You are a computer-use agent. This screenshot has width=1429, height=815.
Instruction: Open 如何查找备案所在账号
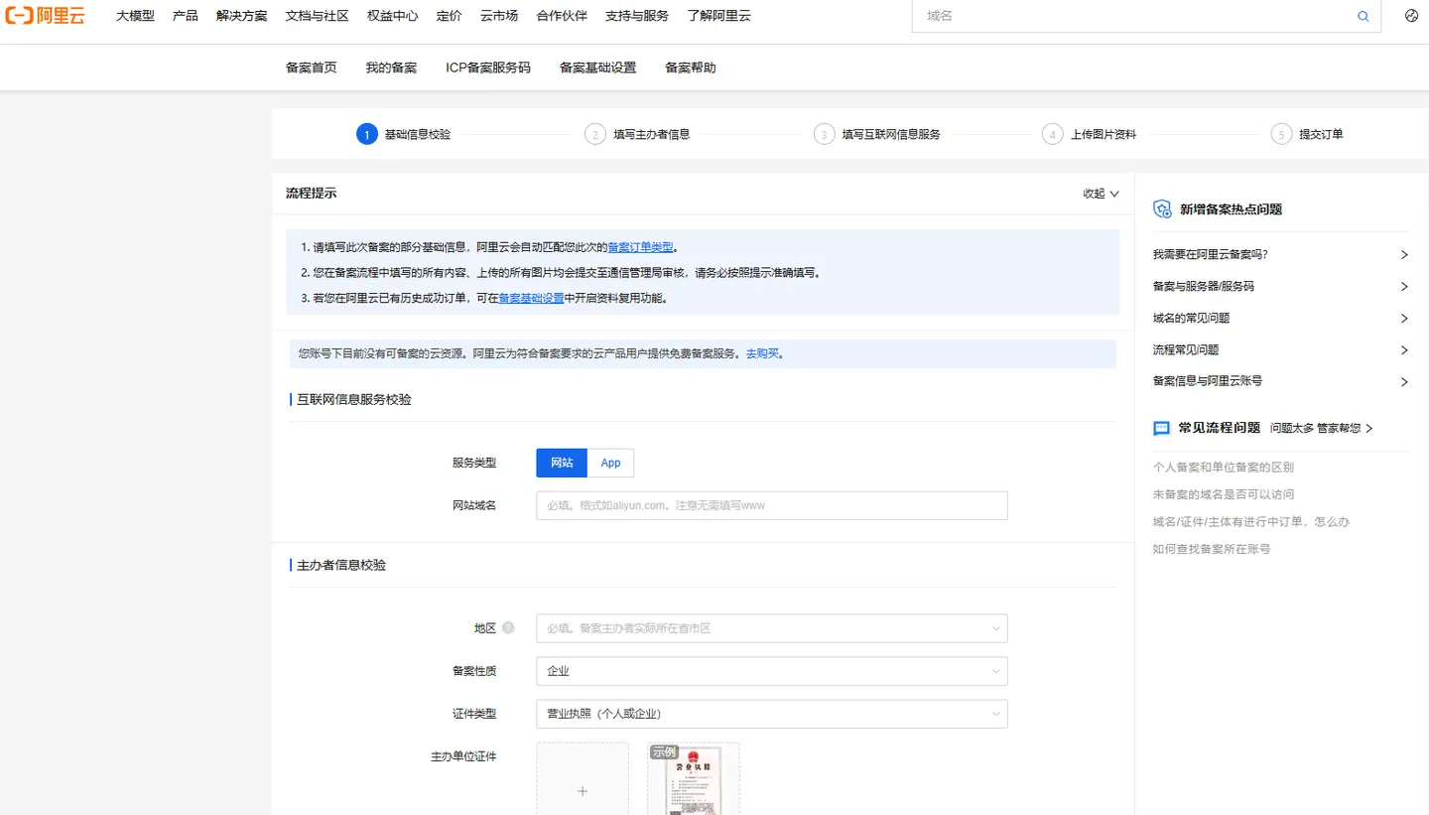pos(1211,549)
